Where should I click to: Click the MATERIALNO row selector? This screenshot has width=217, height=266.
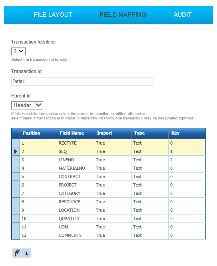point(16,168)
